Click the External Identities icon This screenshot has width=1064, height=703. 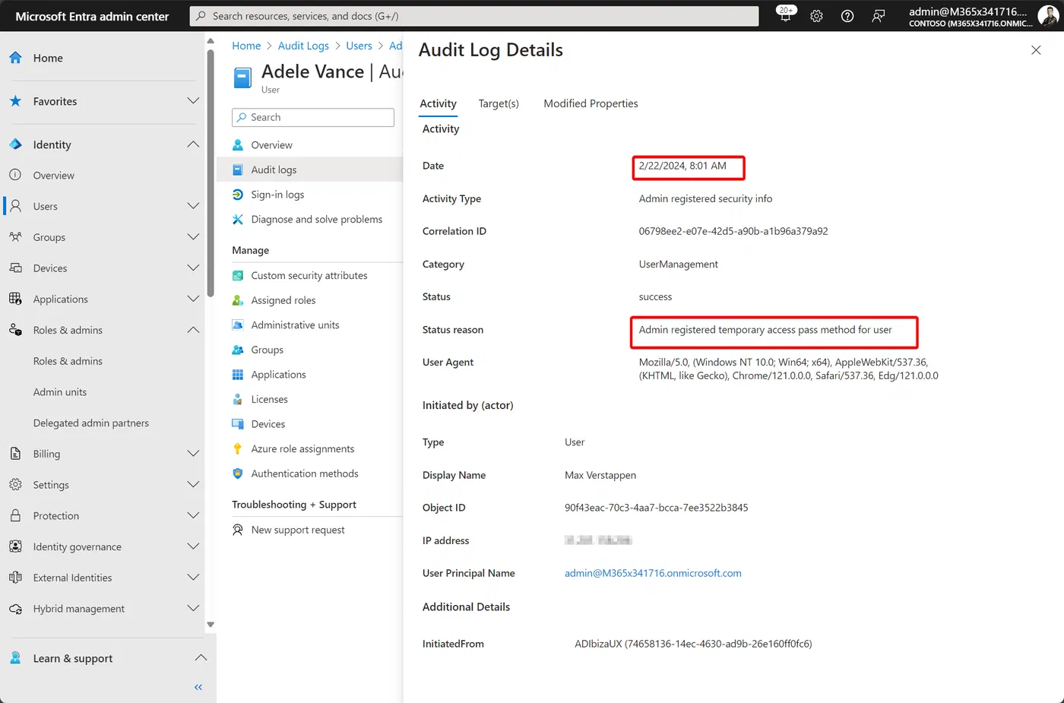coord(15,578)
